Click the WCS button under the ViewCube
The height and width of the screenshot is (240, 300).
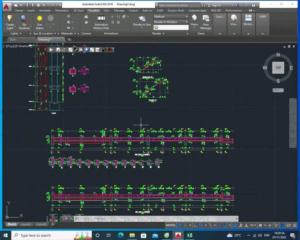click(x=278, y=90)
